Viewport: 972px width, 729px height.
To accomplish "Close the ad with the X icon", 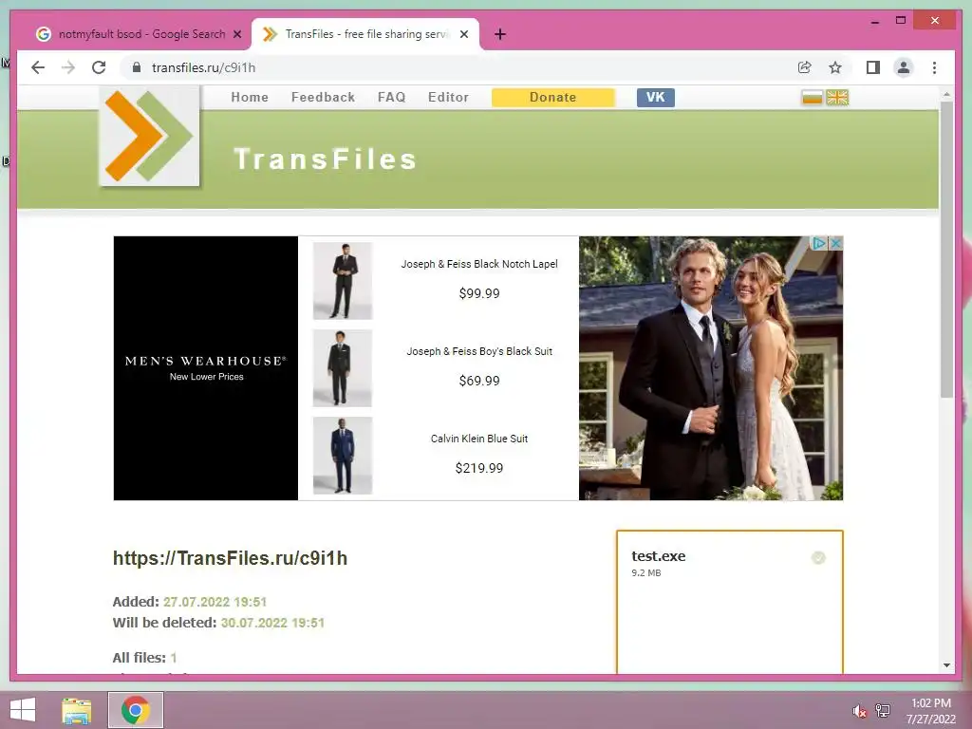I will point(835,244).
